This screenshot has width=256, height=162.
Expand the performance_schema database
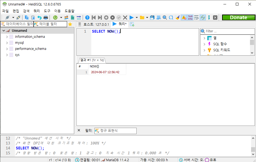point(7,49)
